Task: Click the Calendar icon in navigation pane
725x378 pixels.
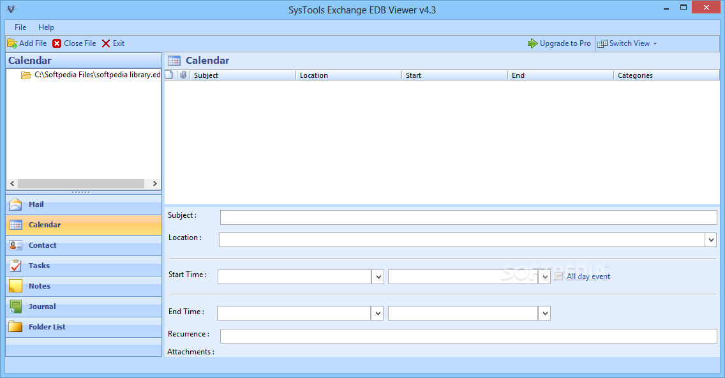Action: click(16, 225)
